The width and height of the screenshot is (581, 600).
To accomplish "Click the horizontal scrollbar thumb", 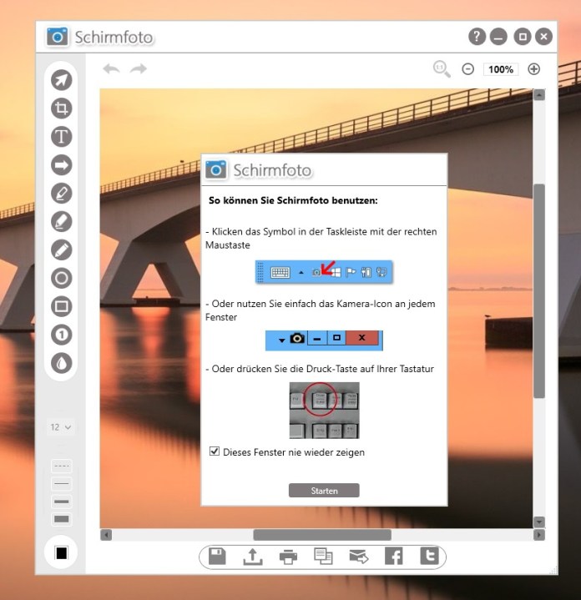I will point(321,534).
